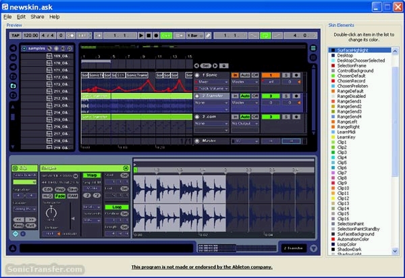Click the RAM button in sample panel

click(73, 196)
